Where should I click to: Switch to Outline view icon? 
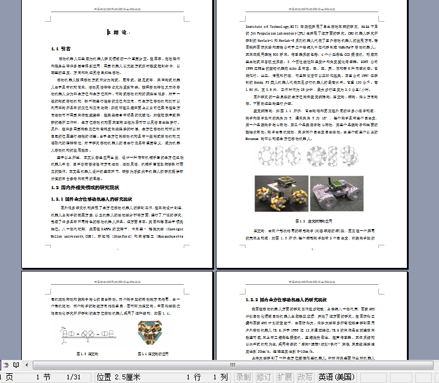pyautogui.click(x=6, y=365)
